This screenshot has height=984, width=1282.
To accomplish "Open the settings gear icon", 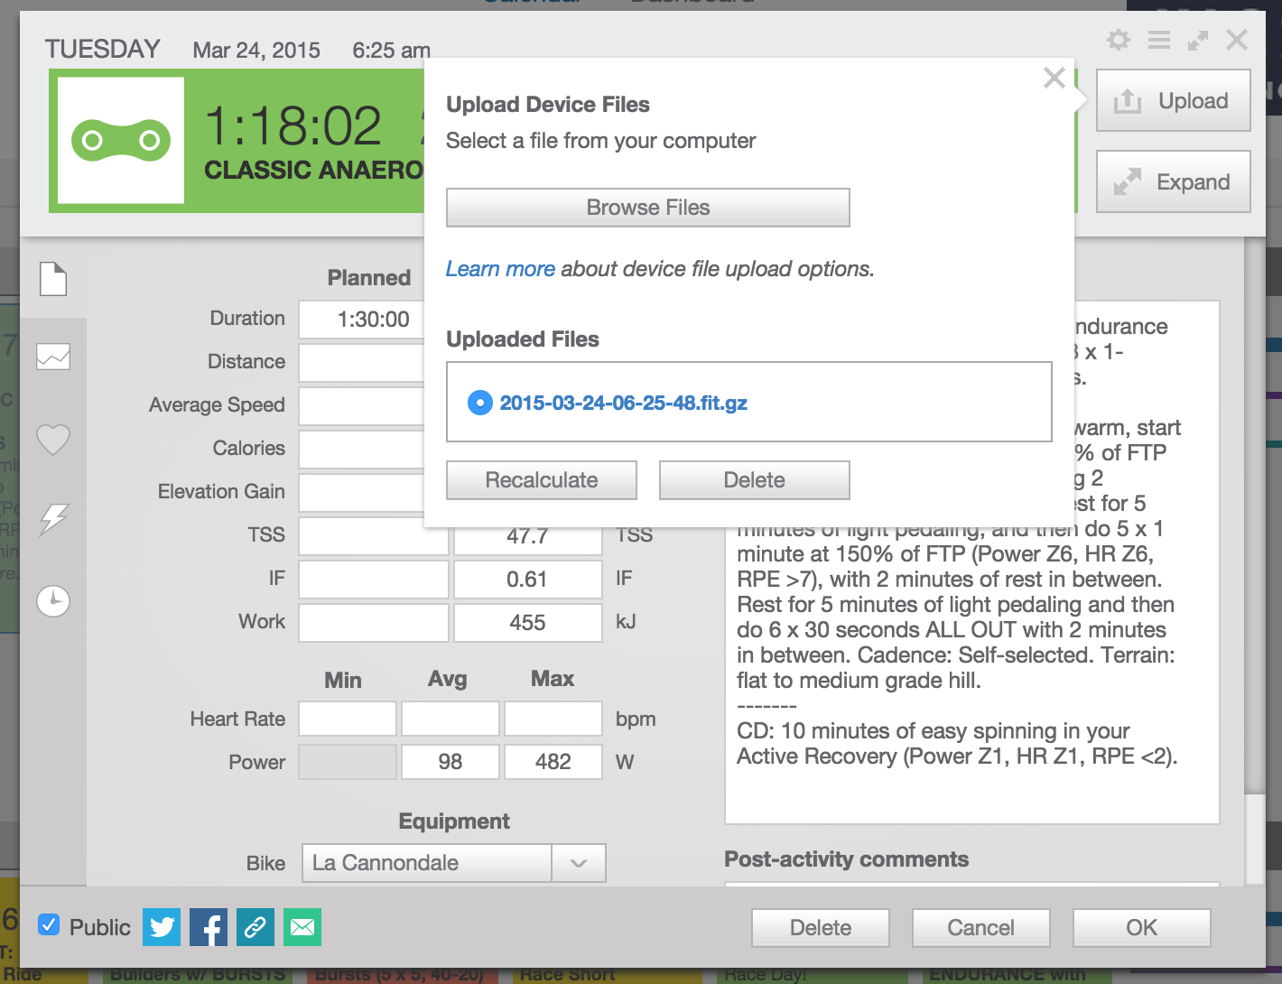I will 1119,40.
